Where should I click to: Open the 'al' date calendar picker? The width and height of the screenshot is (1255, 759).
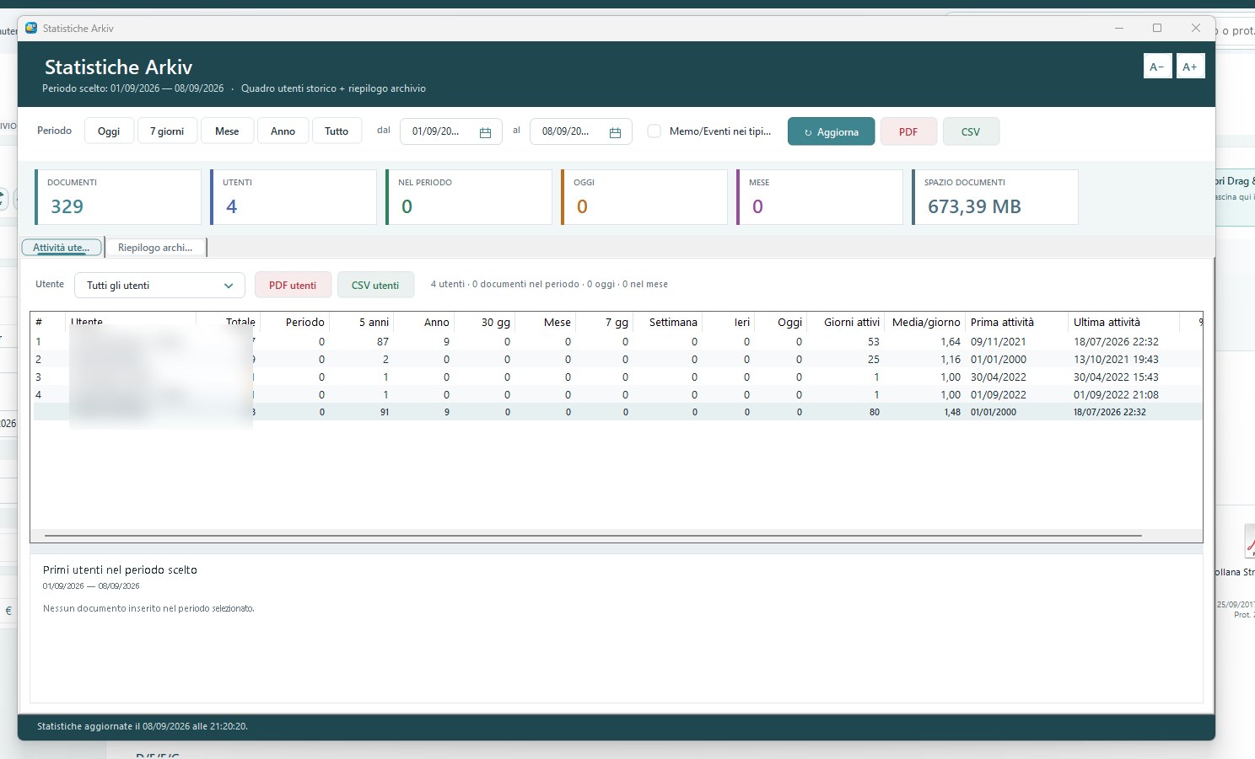pos(615,132)
